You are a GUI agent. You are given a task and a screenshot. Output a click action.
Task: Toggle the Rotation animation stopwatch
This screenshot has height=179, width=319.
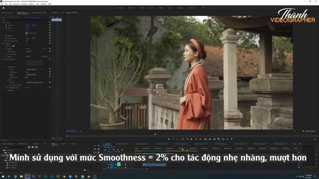[6, 35]
